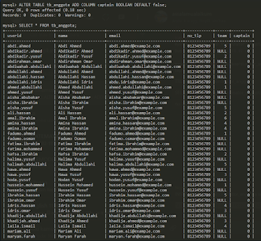Select nama cell 'Fatima Mohammed'

point(75,149)
